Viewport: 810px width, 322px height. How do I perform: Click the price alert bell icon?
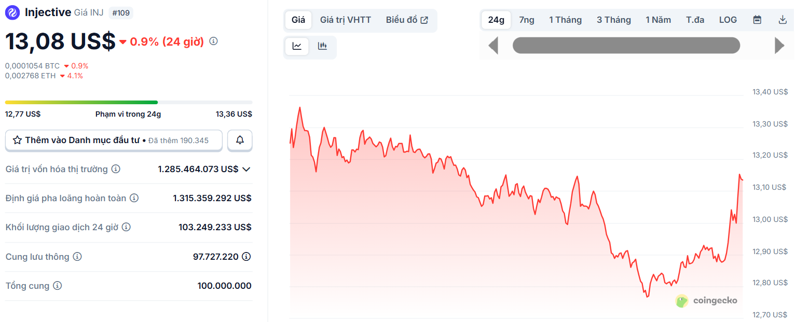239,140
